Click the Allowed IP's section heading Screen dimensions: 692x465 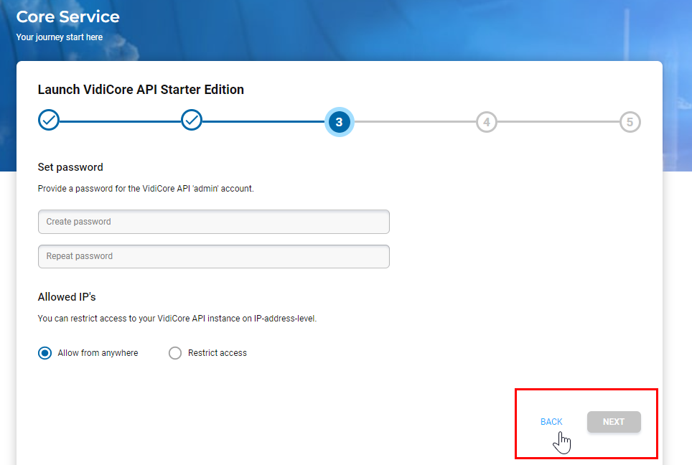67,297
